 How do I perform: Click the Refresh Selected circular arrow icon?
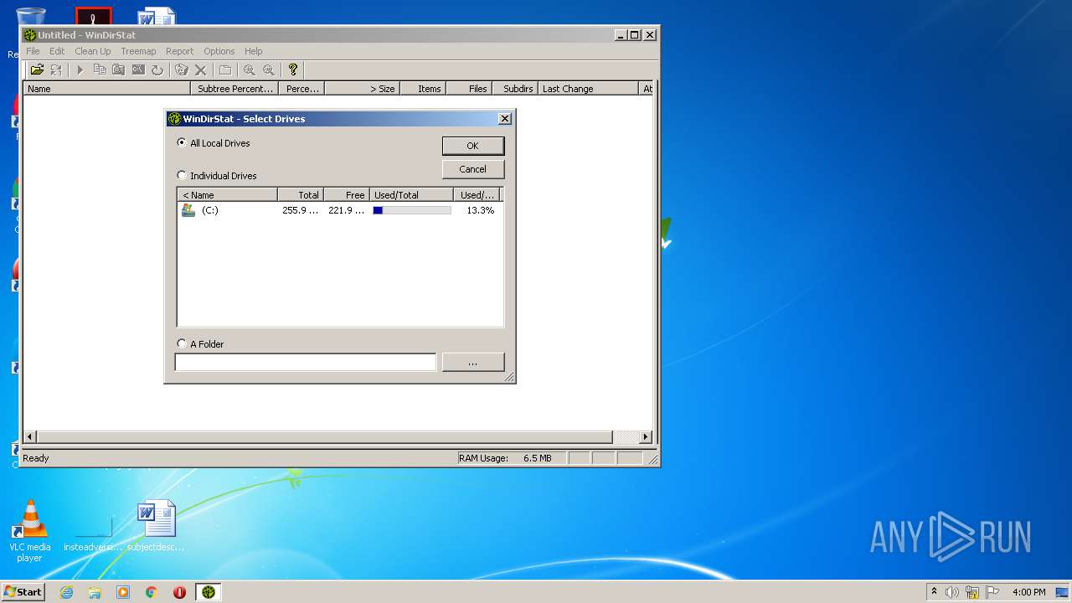157,70
